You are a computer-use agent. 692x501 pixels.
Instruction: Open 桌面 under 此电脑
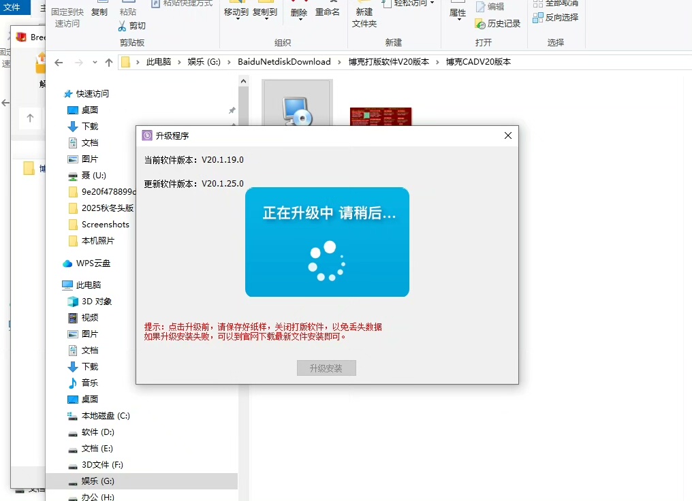90,399
